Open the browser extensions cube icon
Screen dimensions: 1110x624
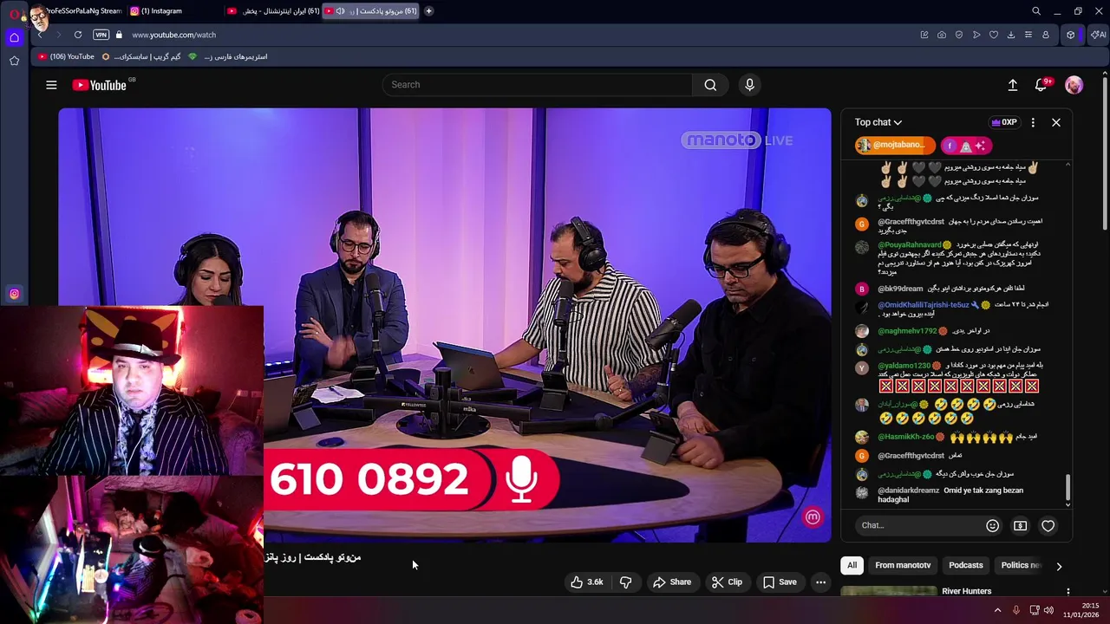coord(1071,35)
